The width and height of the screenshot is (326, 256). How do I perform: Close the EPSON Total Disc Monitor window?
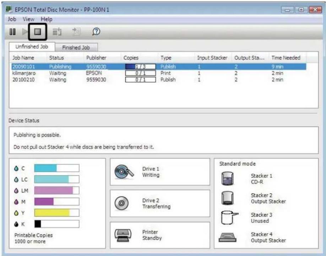pos(315,10)
